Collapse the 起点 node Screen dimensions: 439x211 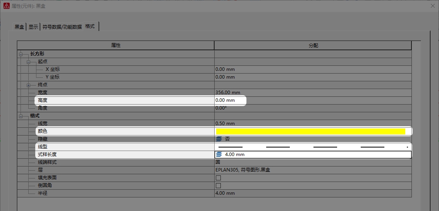pyautogui.click(x=28, y=62)
